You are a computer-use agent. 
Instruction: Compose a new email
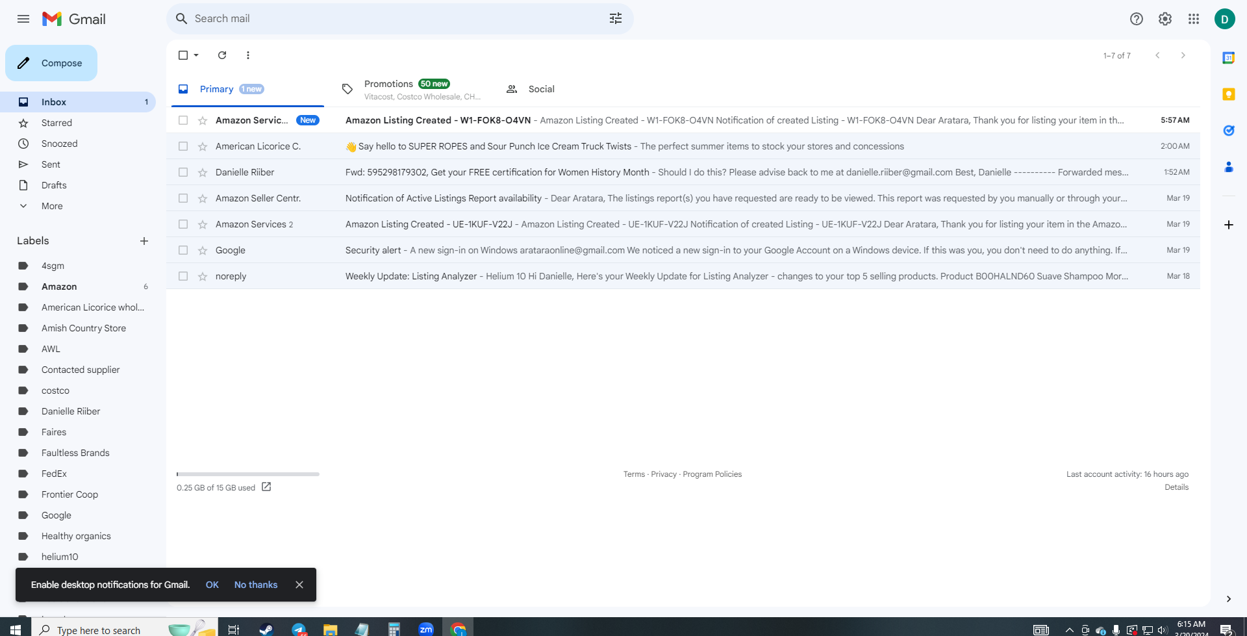[51, 63]
